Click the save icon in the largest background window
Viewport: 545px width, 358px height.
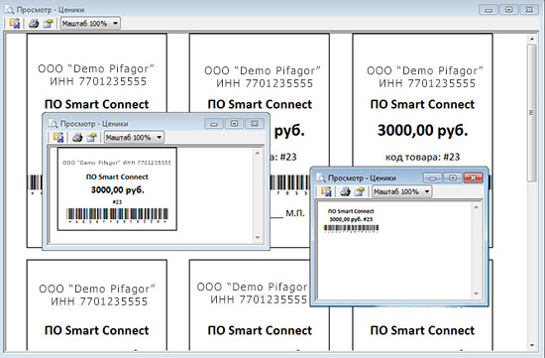pos(15,24)
